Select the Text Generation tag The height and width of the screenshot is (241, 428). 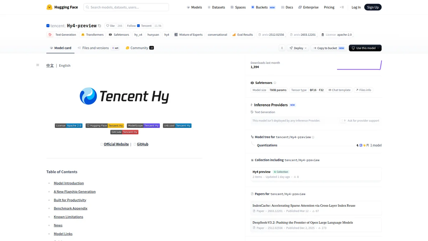click(x=62, y=35)
